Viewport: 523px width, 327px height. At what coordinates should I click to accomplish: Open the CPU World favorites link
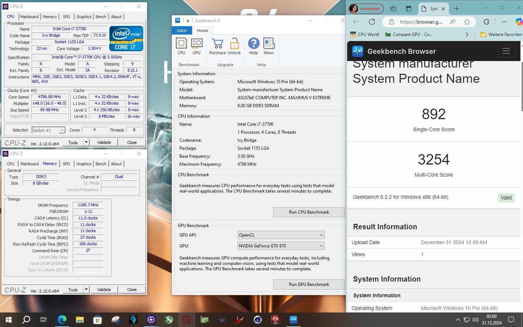(365, 35)
